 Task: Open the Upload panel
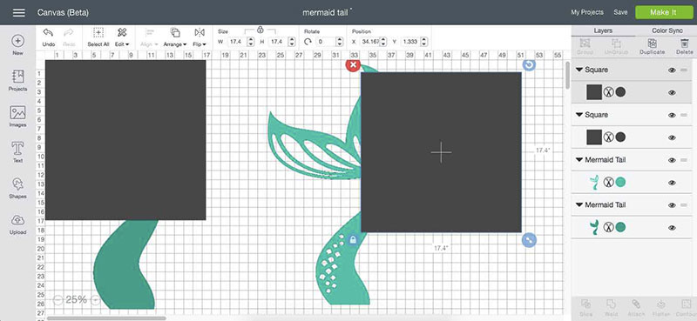point(17,224)
